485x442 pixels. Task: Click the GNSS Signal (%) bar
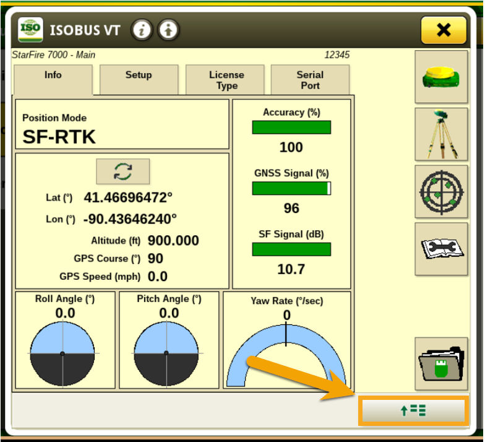click(x=291, y=188)
